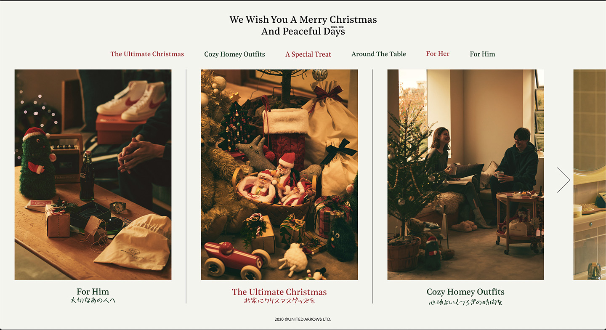Select For Him in the top navigation
Viewport: 606px width, 330px height.
pos(482,54)
